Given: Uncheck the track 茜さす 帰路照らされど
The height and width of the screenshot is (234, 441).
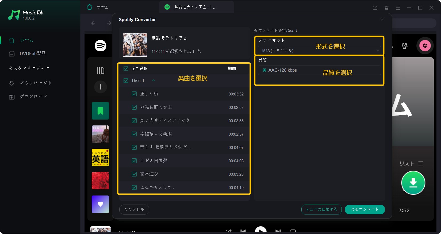Looking at the screenshot, I should click(134, 147).
